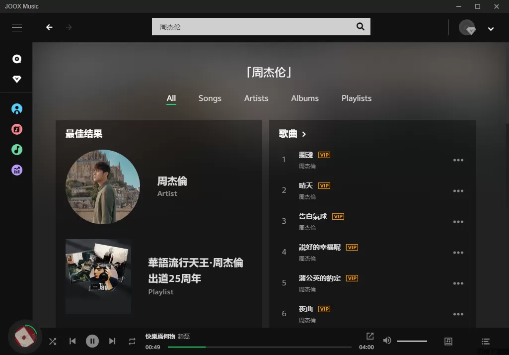Go forward with the right arrow
Viewport: 509px width, 355px height.
[x=69, y=27]
